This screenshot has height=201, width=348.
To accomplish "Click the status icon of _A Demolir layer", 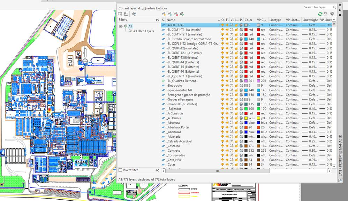I will pyautogui.click(x=164, y=118).
